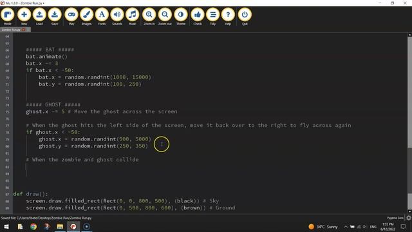
Task: Open File Explorer folder on taskbar
Action: 60,226
